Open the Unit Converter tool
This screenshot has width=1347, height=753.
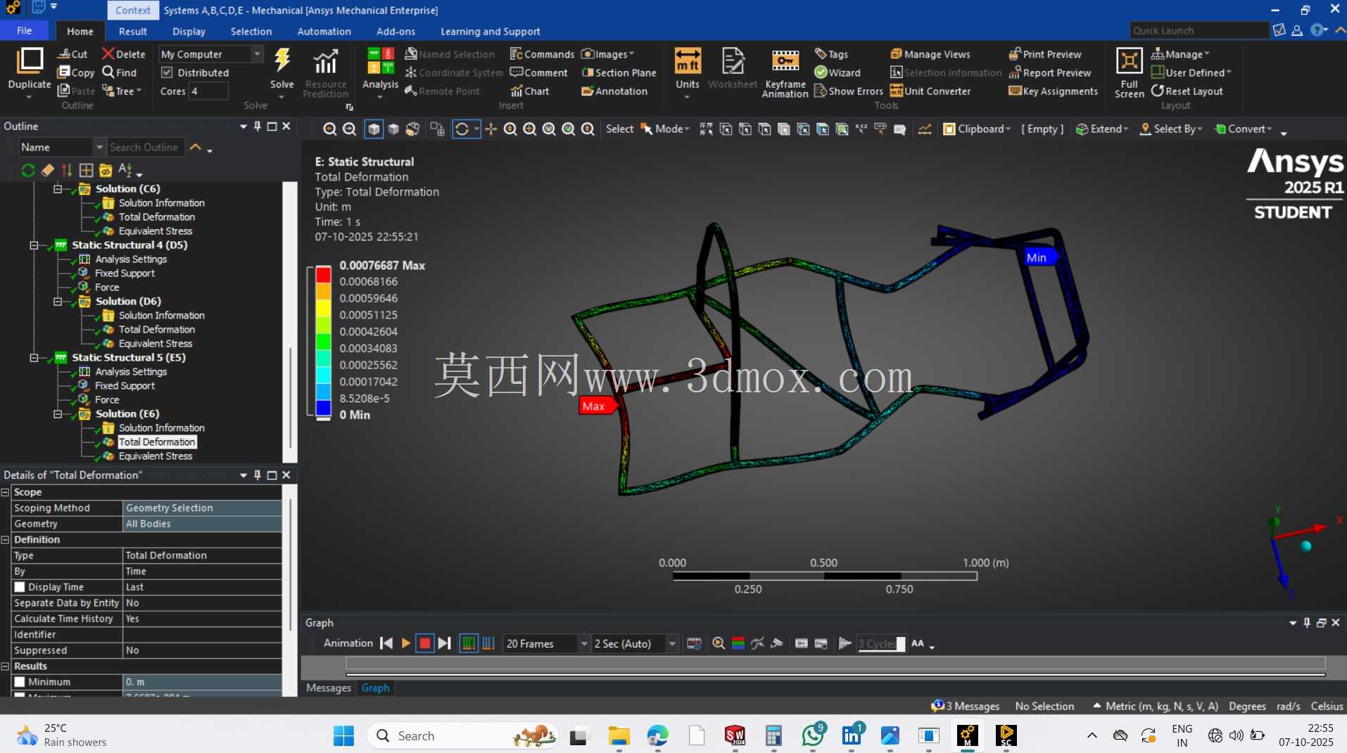[x=930, y=91]
